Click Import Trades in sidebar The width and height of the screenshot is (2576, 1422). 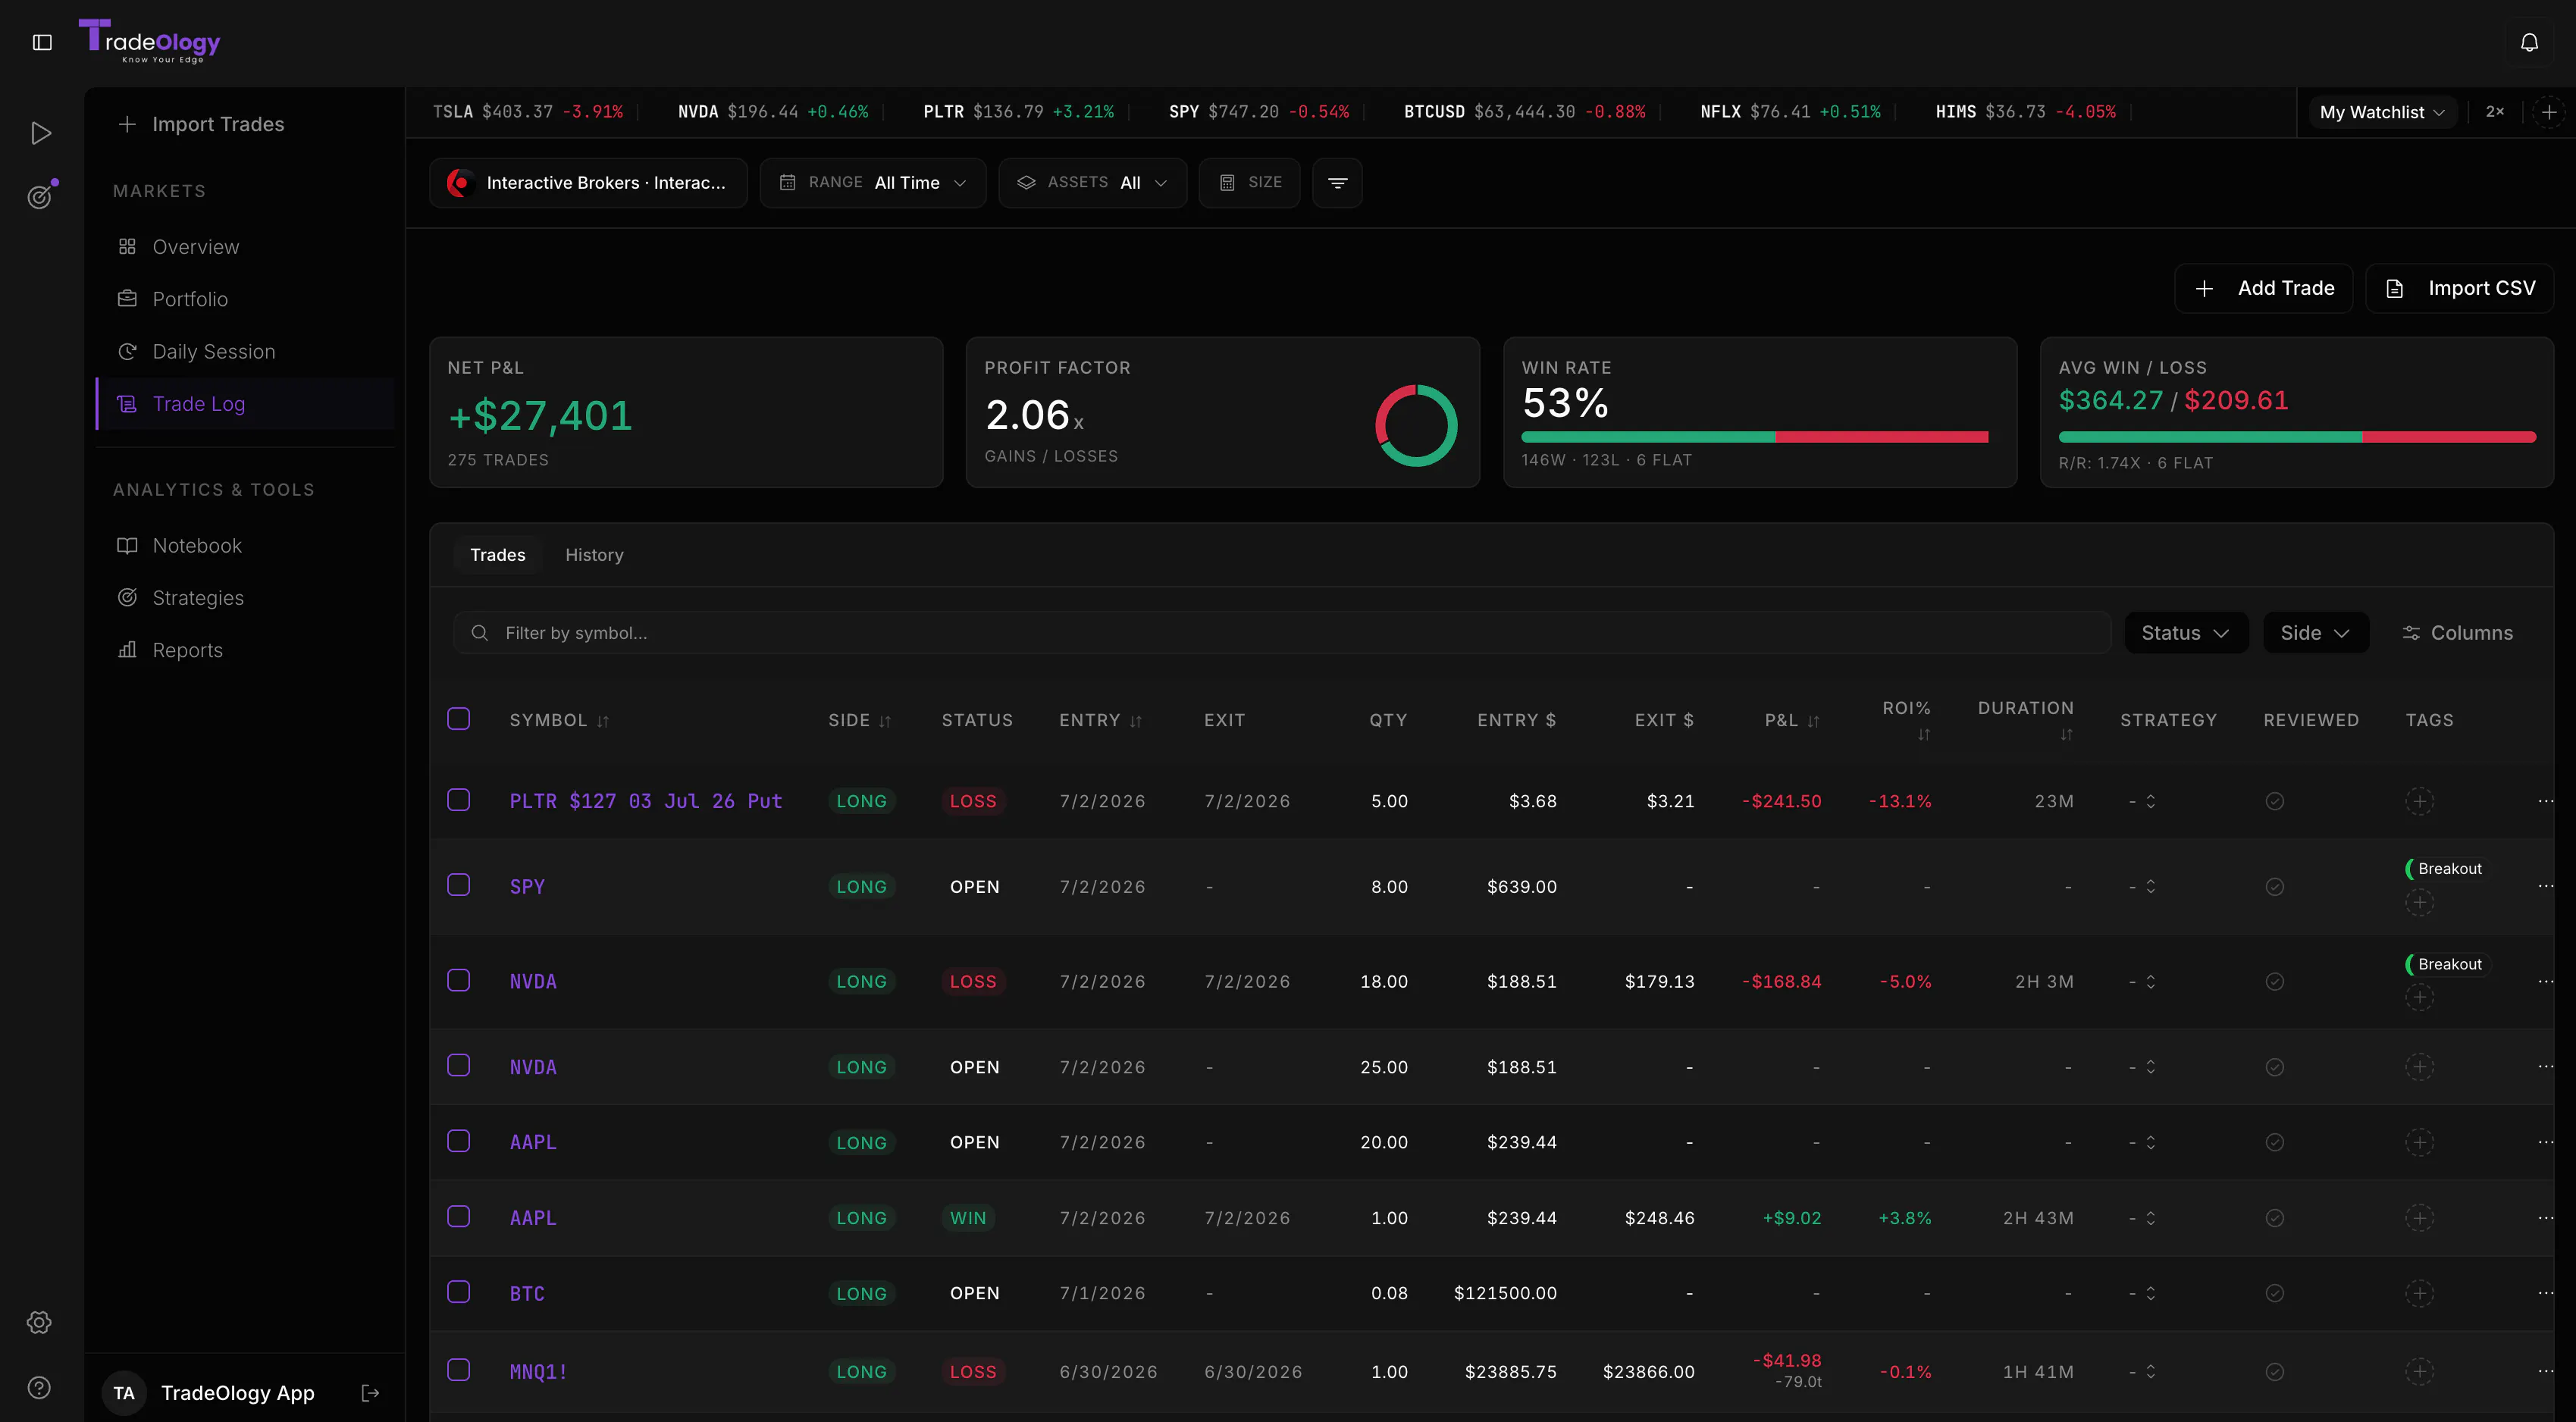pyautogui.click(x=201, y=124)
